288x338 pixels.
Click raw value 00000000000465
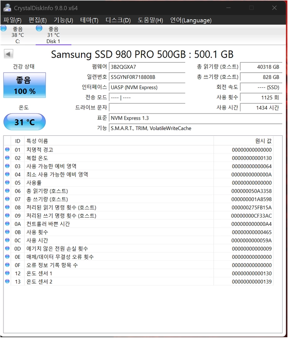[x=252, y=232]
